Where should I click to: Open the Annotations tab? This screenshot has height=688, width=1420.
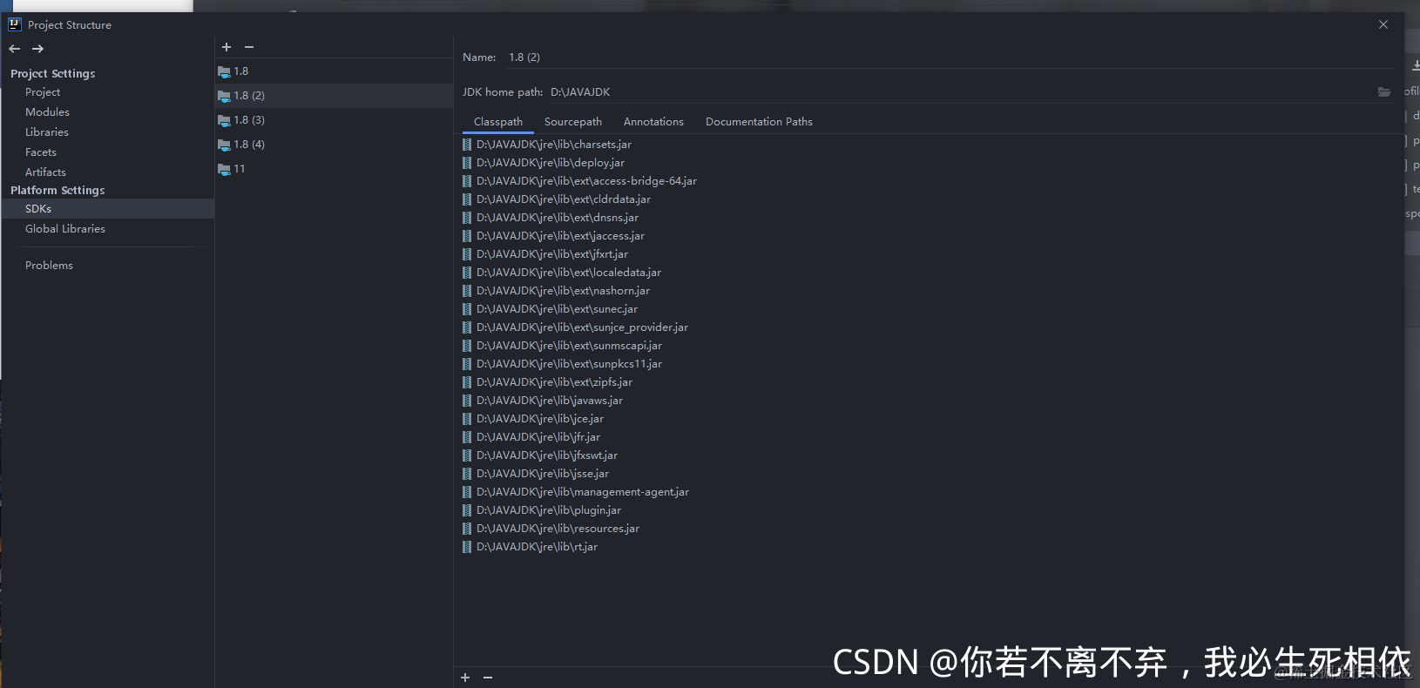click(x=653, y=122)
